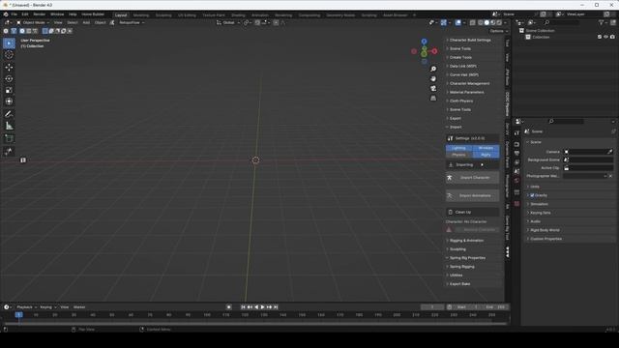Click the zoom view magnifier icon
Image resolution: width=619 pixels, height=348 pixels.
click(x=433, y=69)
